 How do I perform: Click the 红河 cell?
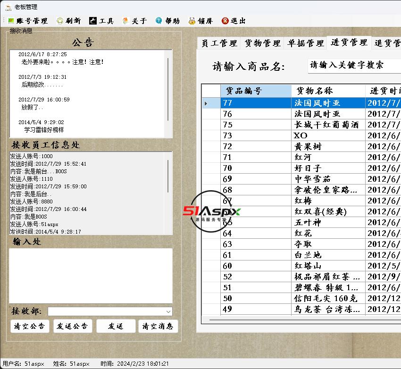328,157
